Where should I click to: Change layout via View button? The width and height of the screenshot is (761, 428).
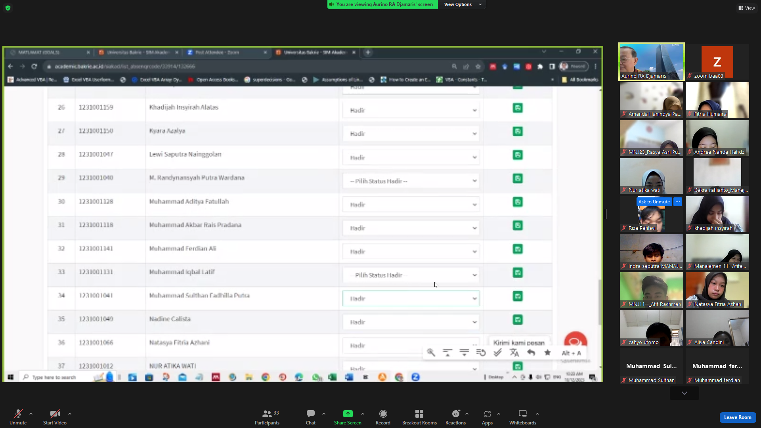(x=747, y=8)
